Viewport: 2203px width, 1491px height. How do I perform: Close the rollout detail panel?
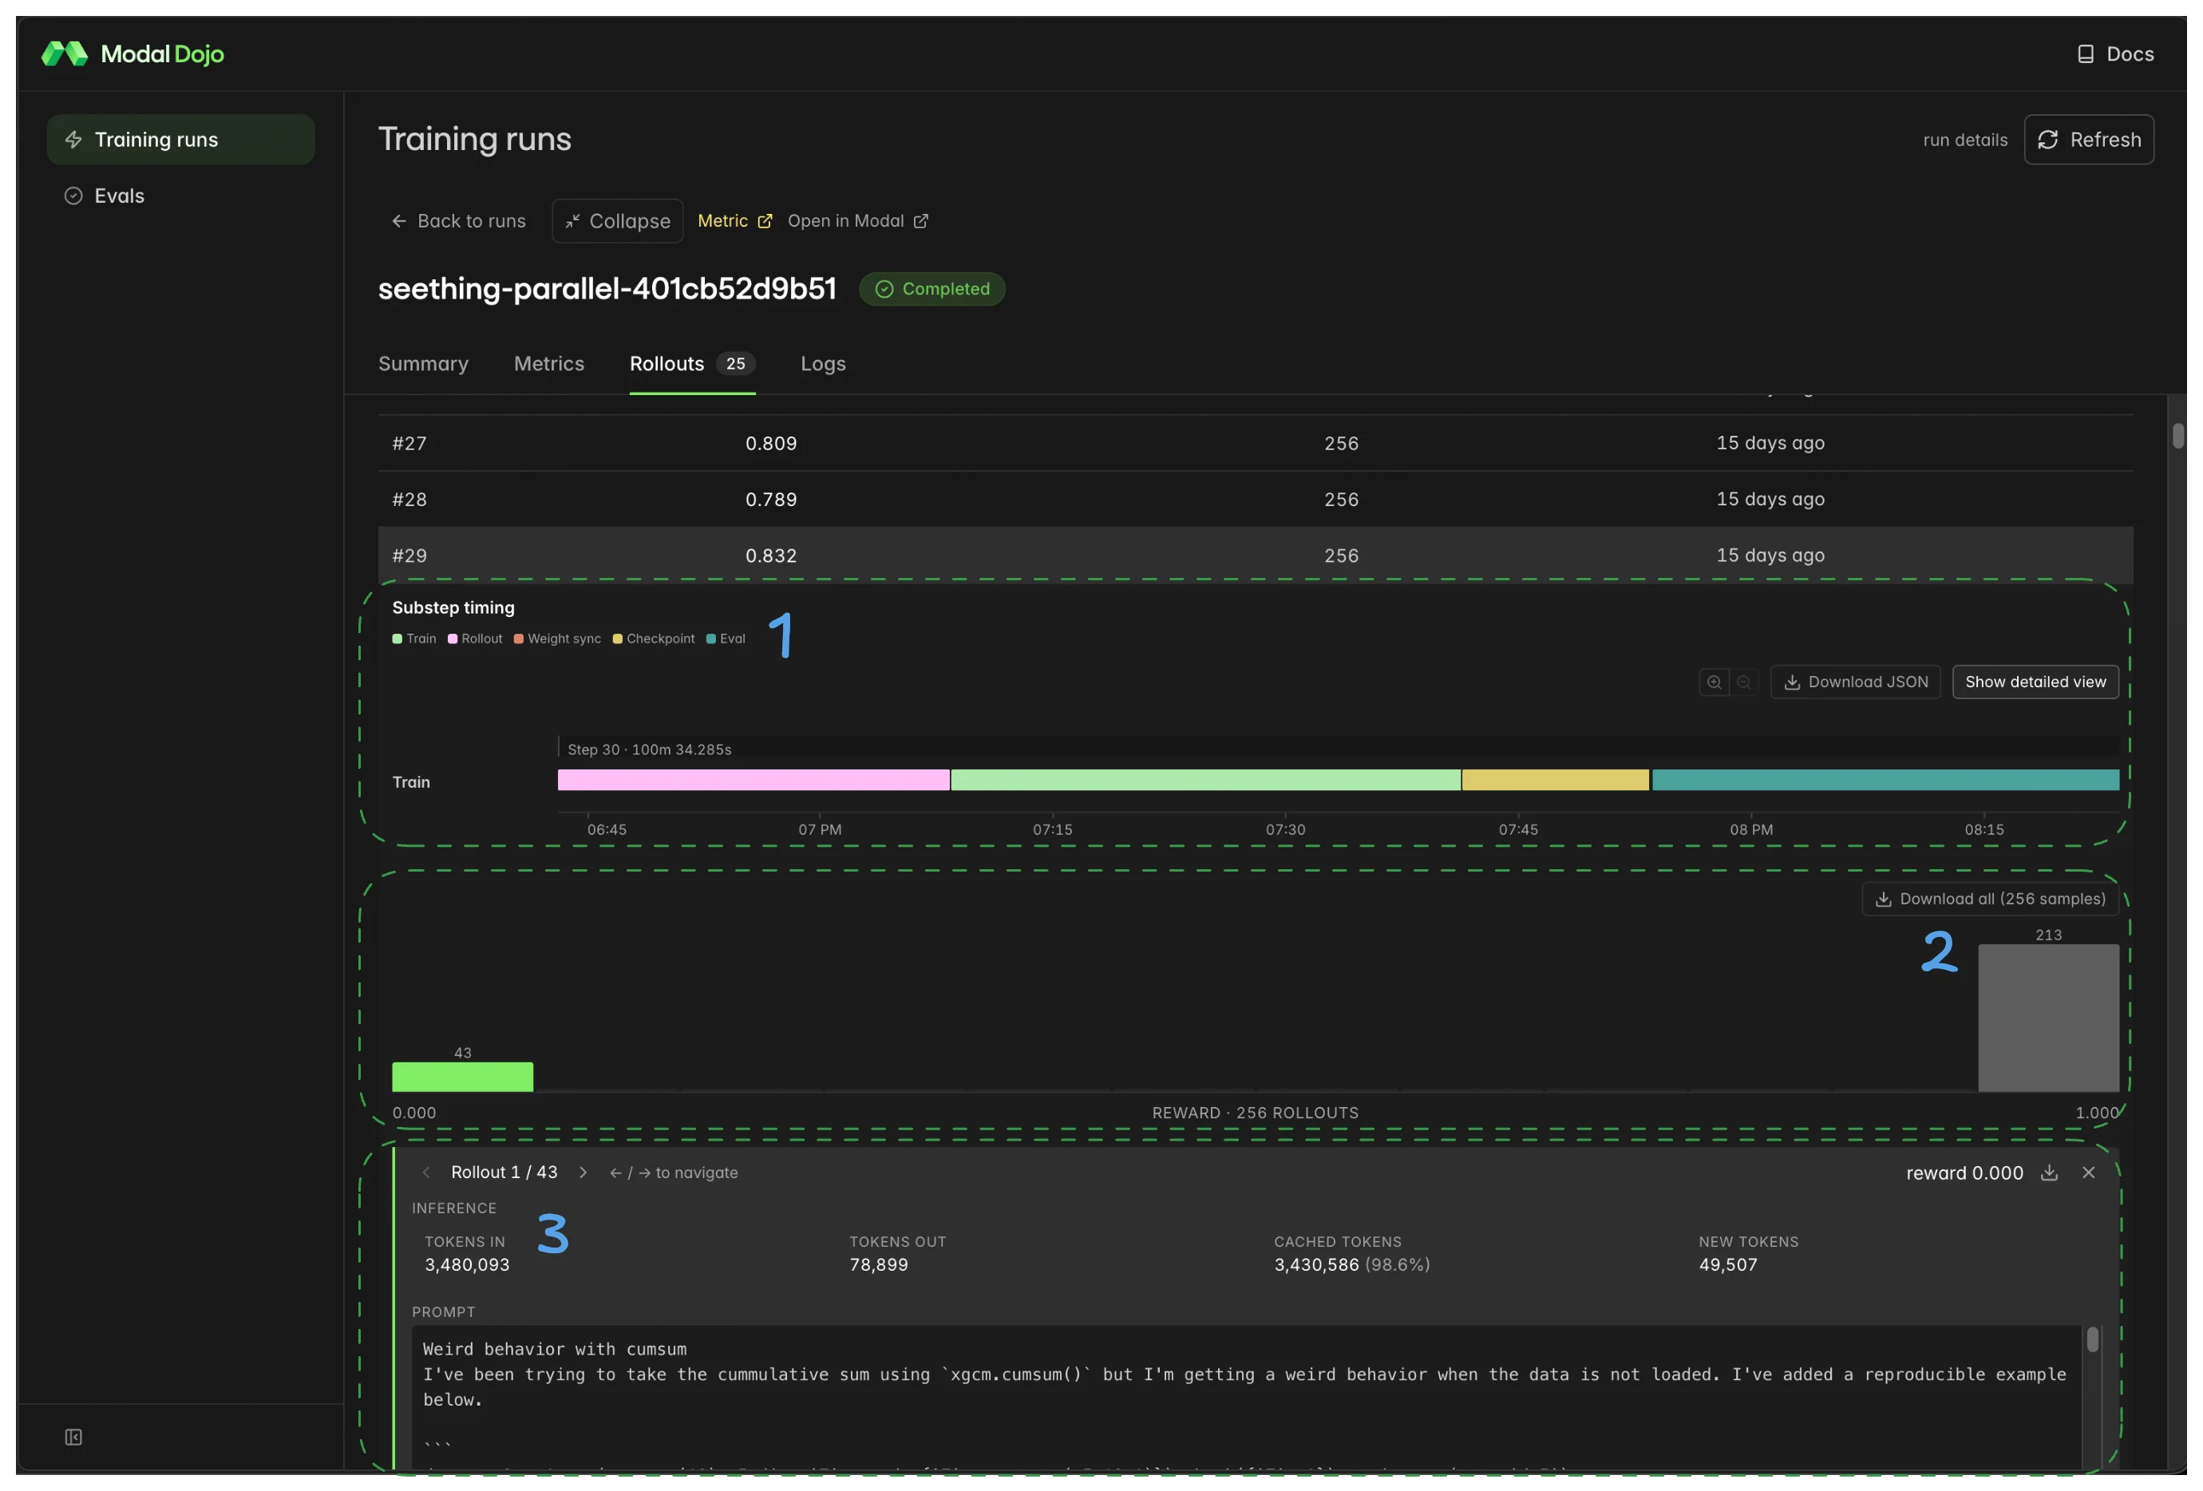pos(2088,1173)
